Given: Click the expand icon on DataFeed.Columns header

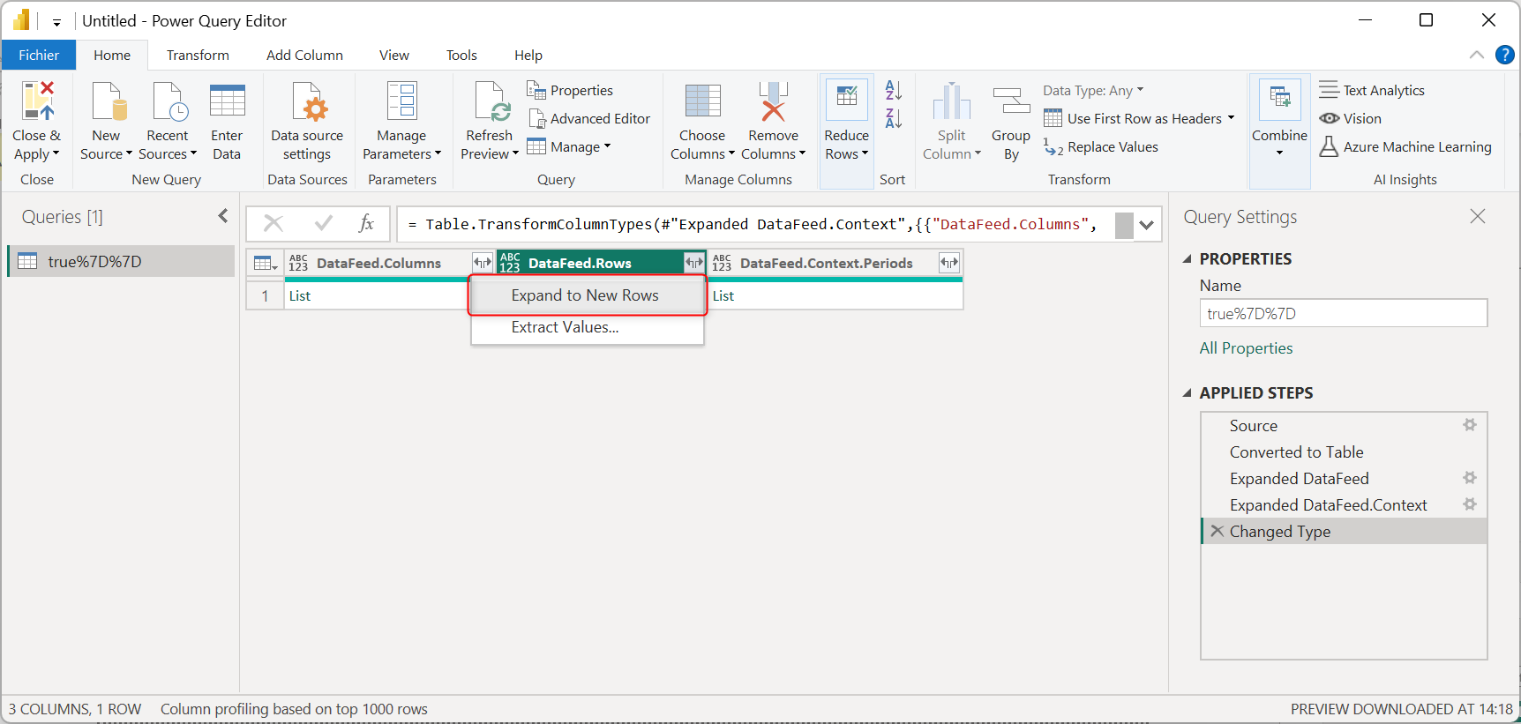Looking at the screenshot, I should point(482,263).
